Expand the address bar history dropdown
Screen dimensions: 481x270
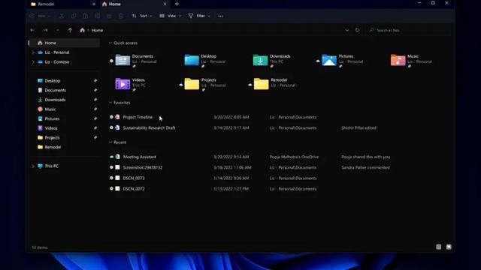click(x=347, y=30)
